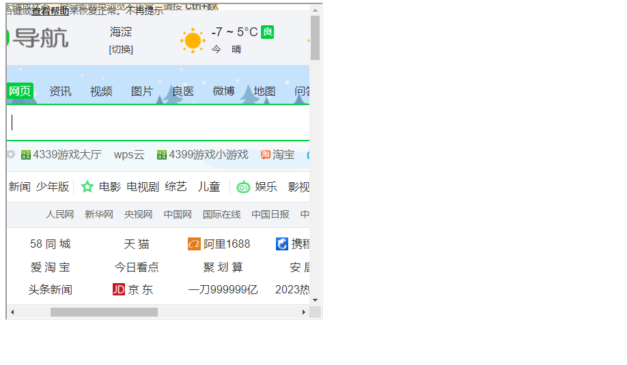Image resolution: width=627 pixels, height=365 pixels.
Task: Open the settings gear beside 4339游戏大厅
Action: (x=11, y=155)
